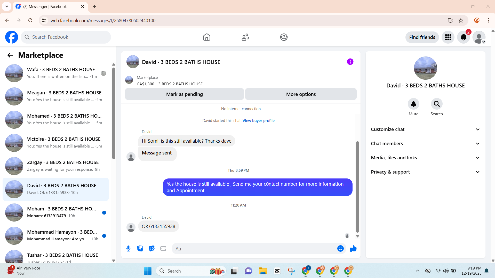
Task: Open Meagan 3 BEDS 2 BATHS conversation
Action: click(x=55, y=96)
